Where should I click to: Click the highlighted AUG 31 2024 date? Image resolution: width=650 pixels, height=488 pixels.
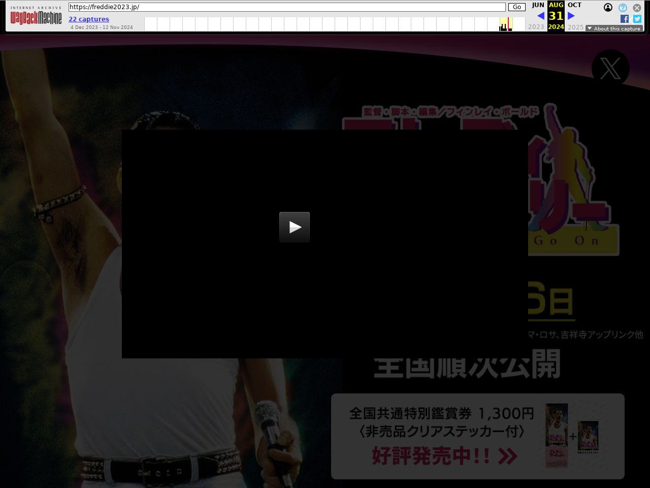tap(556, 16)
